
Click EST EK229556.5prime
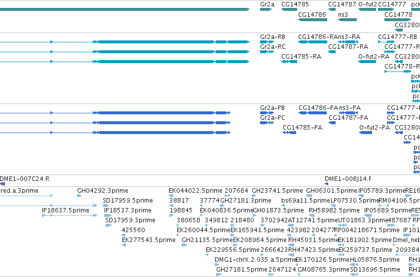pyautogui.click(x=232, y=250)
